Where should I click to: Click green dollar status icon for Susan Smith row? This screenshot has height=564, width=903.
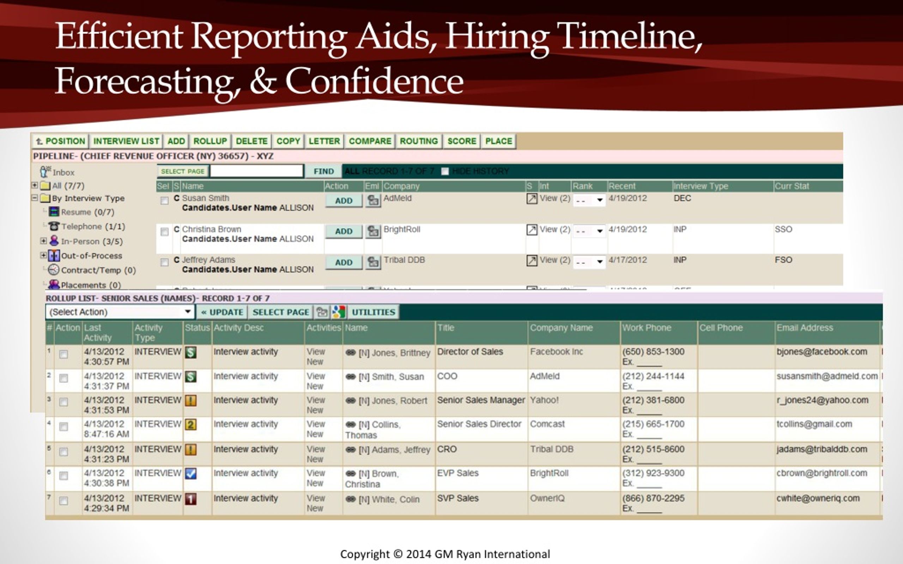pos(191,376)
